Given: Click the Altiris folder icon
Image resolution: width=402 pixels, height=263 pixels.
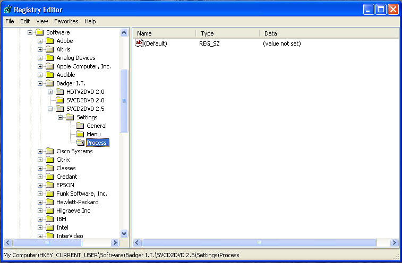Looking at the screenshot, I should point(49,49).
